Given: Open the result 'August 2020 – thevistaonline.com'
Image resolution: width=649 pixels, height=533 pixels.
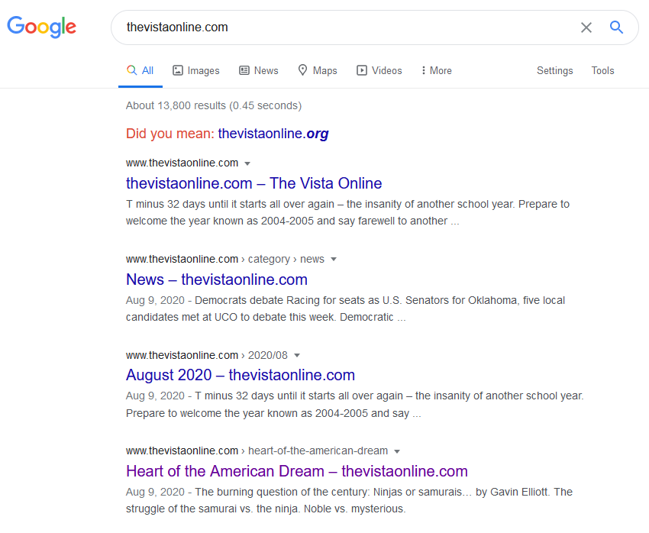Looking at the screenshot, I should coord(241,376).
